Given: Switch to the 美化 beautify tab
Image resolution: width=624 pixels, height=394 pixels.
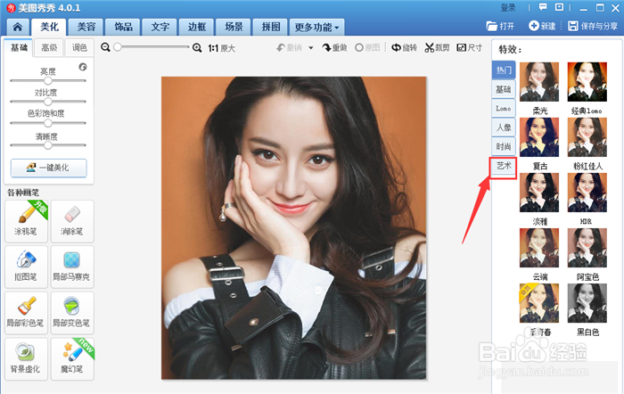Looking at the screenshot, I should [x=49, y=27].
